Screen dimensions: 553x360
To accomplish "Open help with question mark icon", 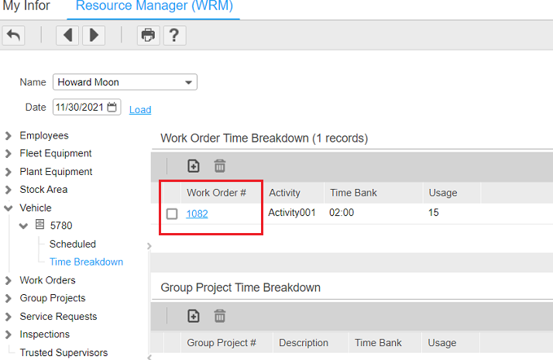I will click(174, 36).
